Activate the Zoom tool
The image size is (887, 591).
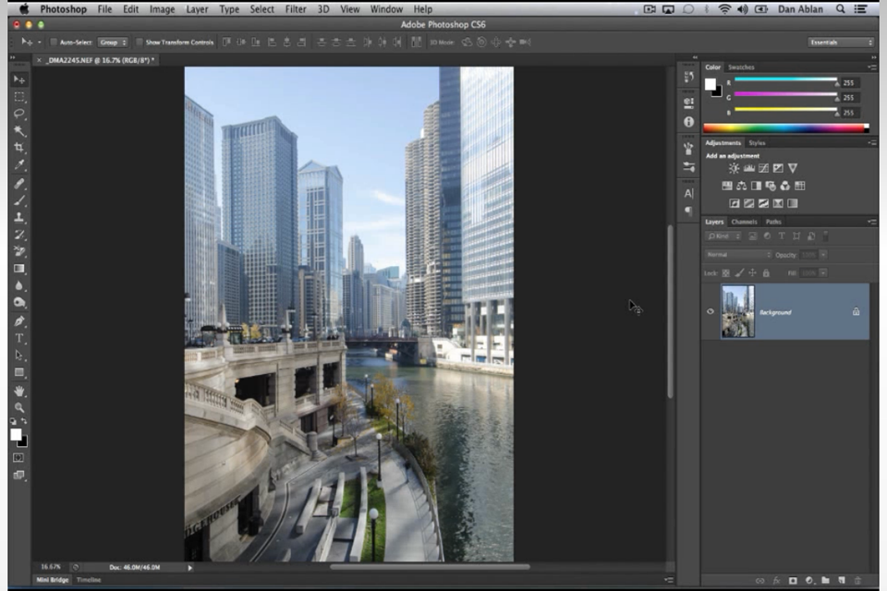pos(19,407)
